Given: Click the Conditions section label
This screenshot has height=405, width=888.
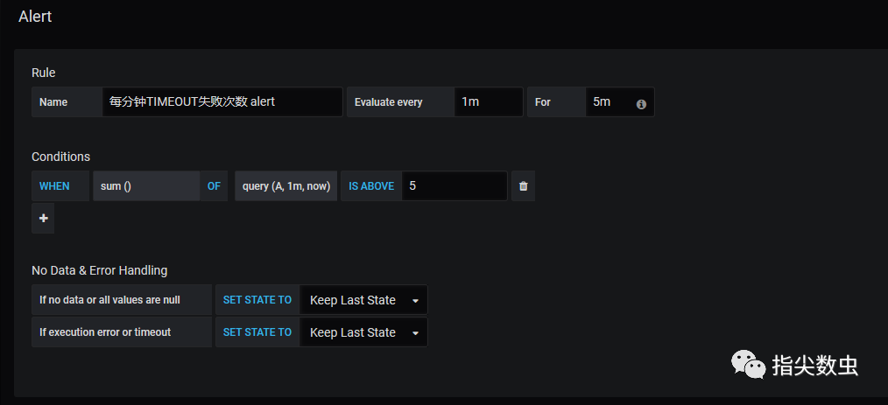Looking at the screenshot, I should [x=60, y=157].
